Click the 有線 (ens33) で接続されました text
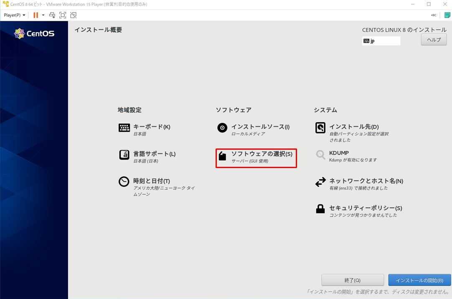The image size is (452, 299). pos(358,188)
